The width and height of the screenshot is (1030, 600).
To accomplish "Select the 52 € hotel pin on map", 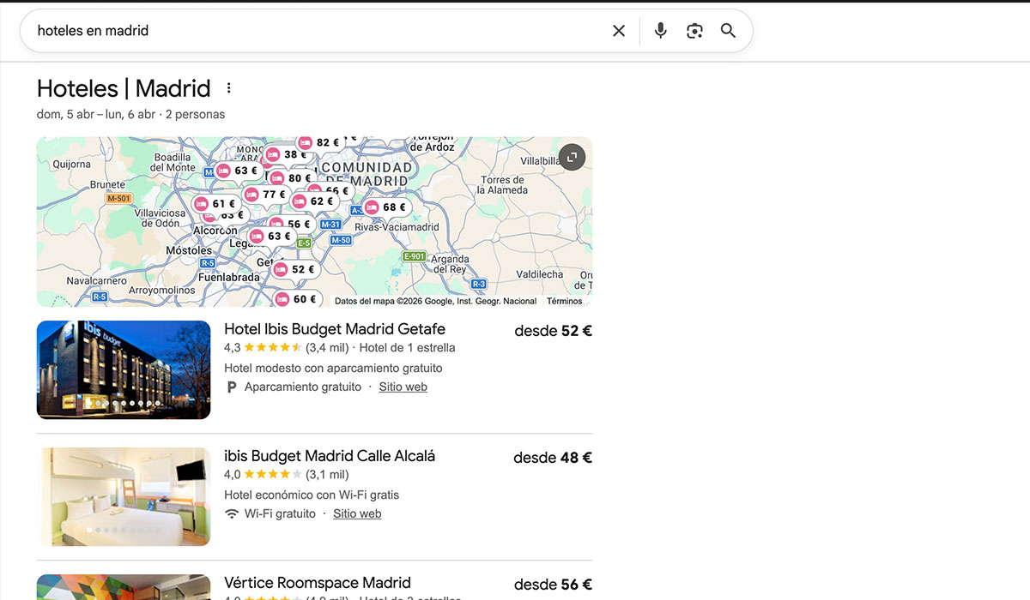I will (x=295, y=269).
